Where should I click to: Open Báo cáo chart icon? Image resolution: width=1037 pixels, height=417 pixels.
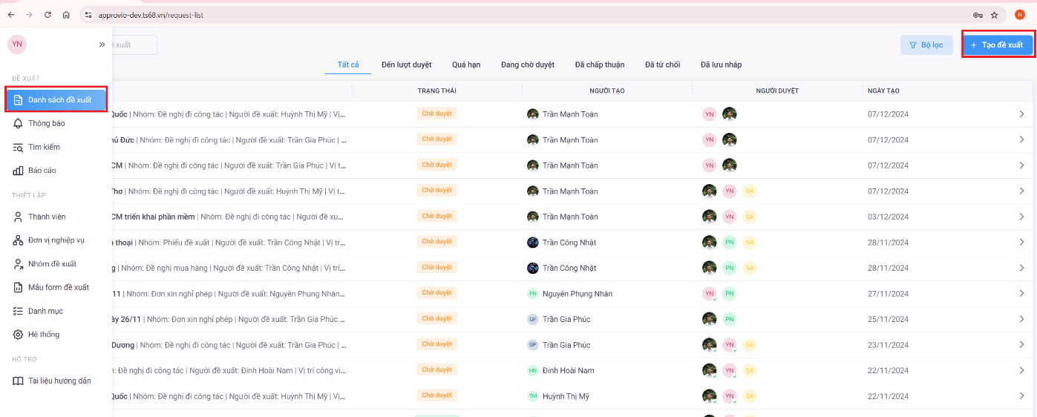click(x=18, y=171)
